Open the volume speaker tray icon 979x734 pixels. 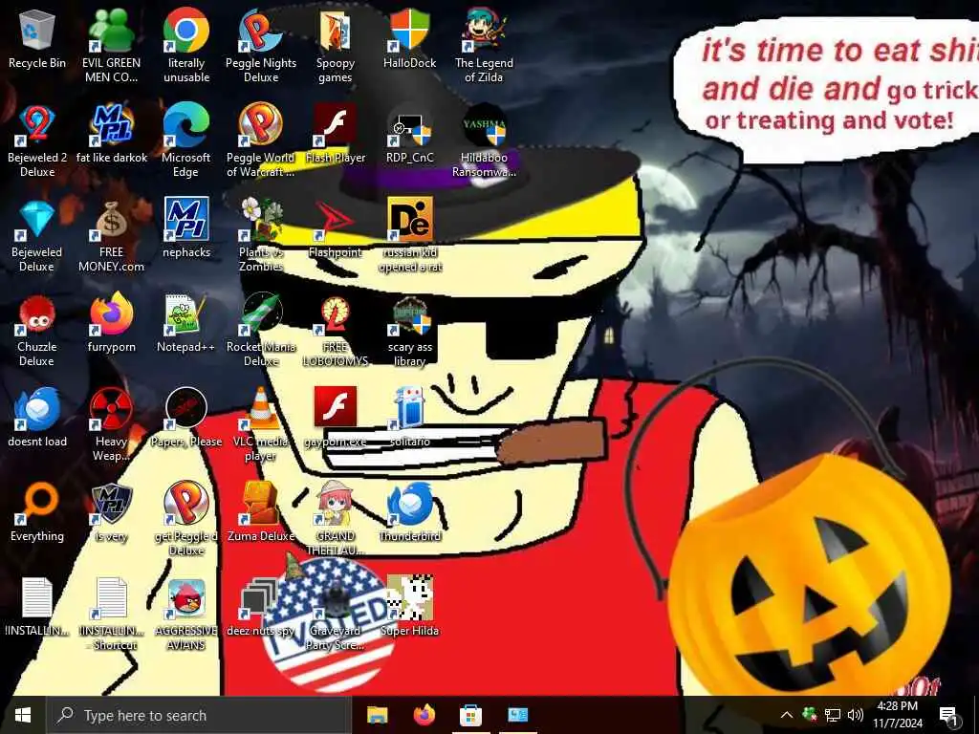tap(856, 715)
